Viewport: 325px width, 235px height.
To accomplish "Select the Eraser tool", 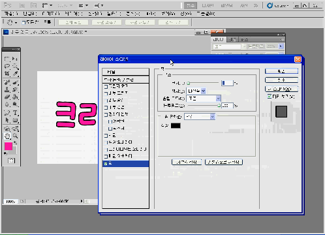I will pyautogui.click(x=7, y=97).
